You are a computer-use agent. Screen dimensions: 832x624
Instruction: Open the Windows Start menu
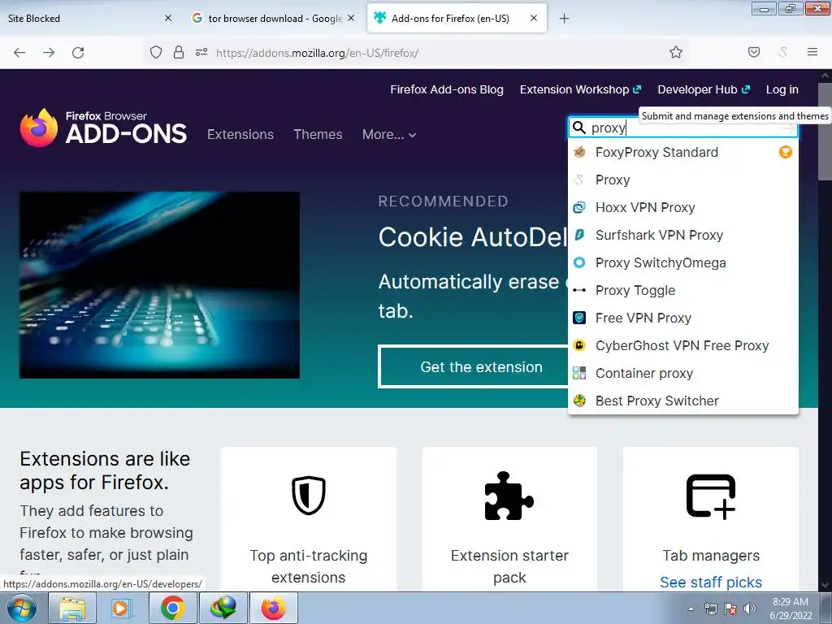[22, 608]
